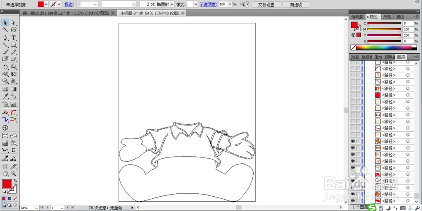Click the Swap Fill and Stroke arrow

(15, 181)
